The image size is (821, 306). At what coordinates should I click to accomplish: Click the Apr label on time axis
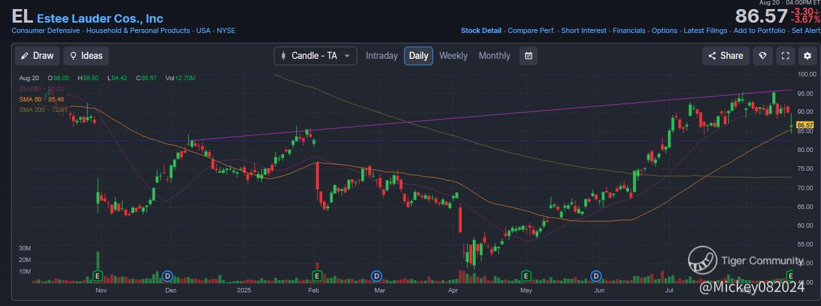(453, 290)
